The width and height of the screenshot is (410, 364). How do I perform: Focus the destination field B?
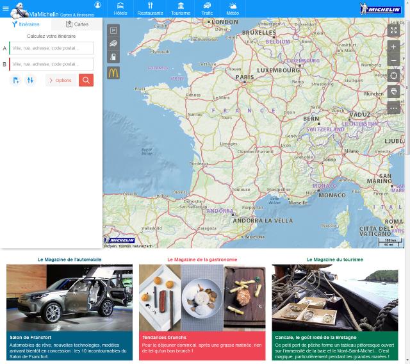click(x=51, y=64)
